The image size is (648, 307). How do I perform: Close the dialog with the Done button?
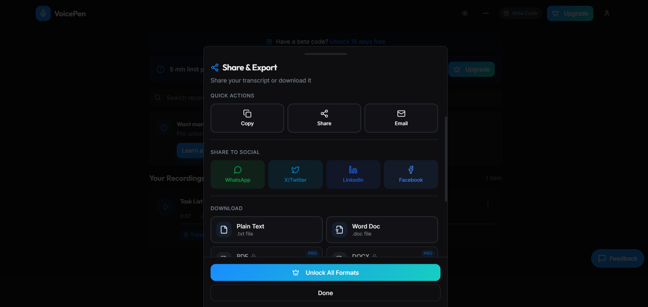point(326,293)
